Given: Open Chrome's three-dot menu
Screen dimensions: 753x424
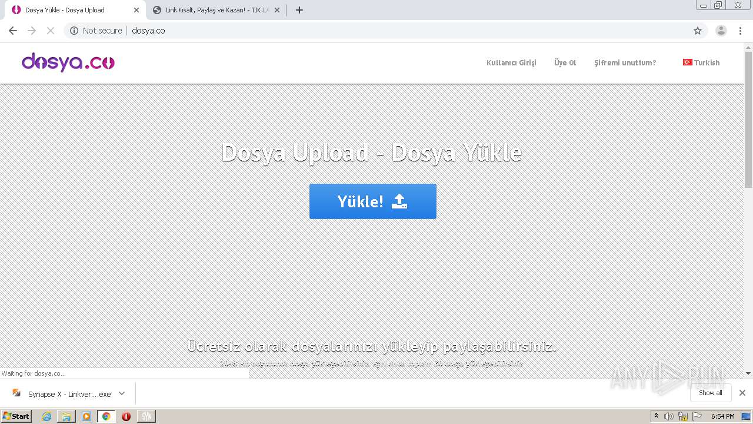Looking at the screenshot, I should [x=741, y=31].
